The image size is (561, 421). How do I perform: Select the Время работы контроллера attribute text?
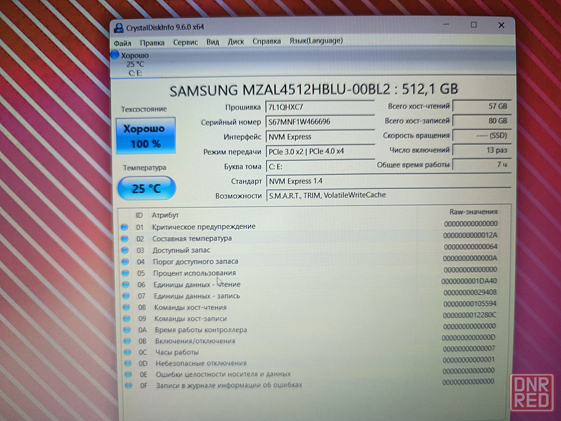(x=201, y=330)
